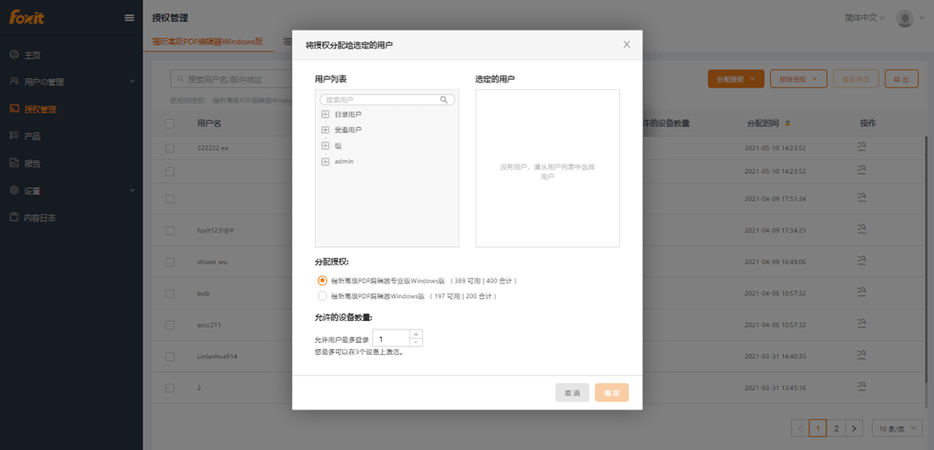Check the box for Linlanhua914 row
The image size is (934, 450).
(170, 357)
